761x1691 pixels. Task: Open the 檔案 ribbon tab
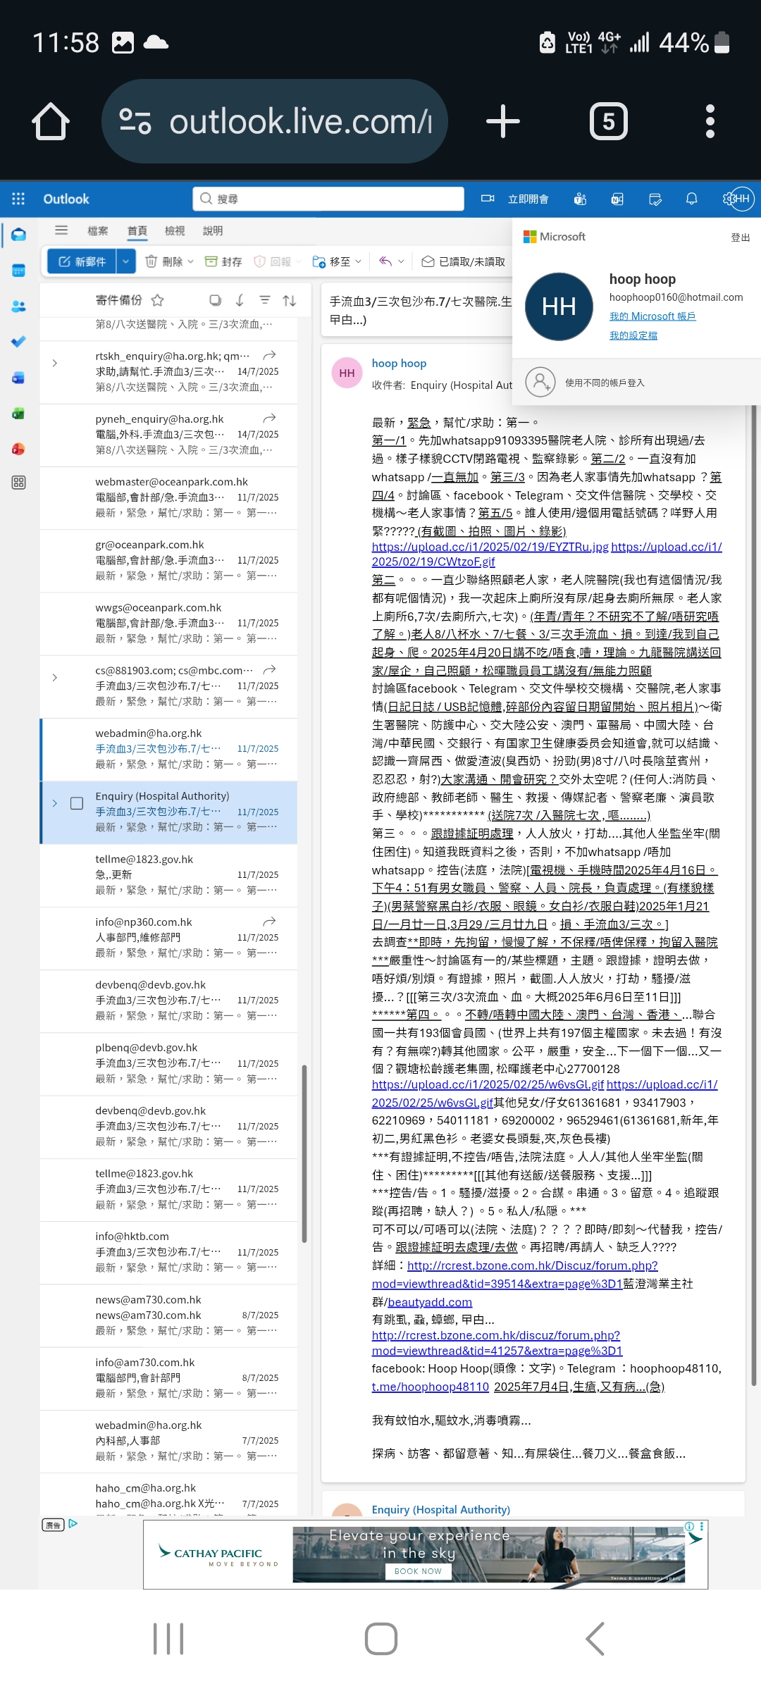pyautogui.click(x=97, y=230)
